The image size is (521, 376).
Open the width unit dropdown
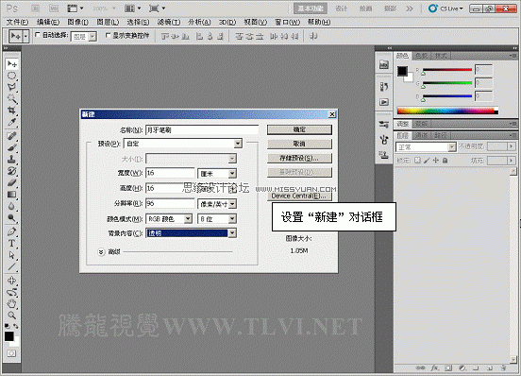pyautogui.click(x=217, y=174)
